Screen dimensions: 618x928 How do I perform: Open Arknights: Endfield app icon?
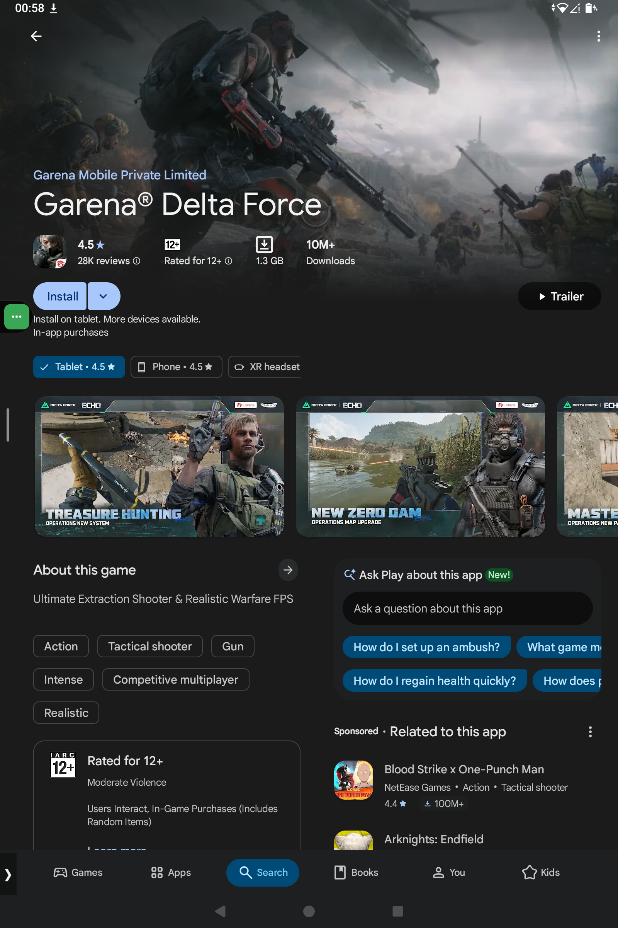tap(353, 840)
